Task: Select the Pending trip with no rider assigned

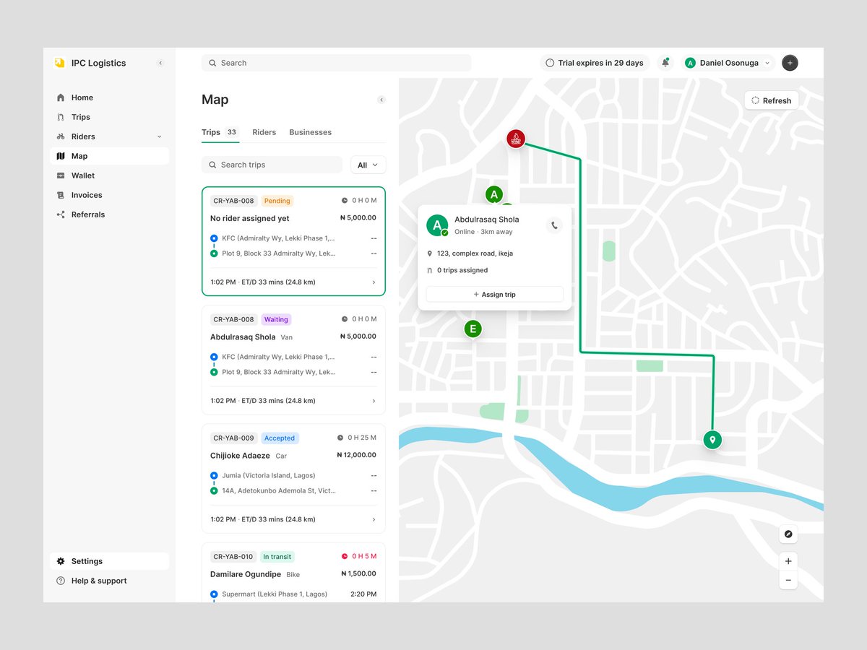Action: (x=293, y=241)
